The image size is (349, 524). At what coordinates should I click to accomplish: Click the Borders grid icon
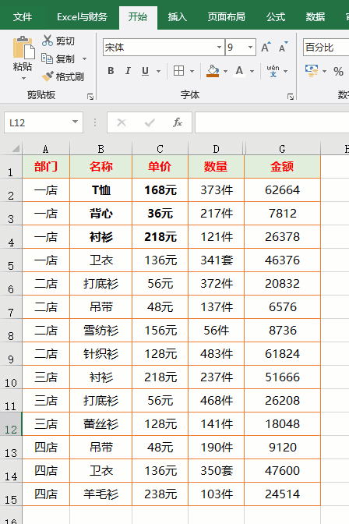tap(178, 71)
